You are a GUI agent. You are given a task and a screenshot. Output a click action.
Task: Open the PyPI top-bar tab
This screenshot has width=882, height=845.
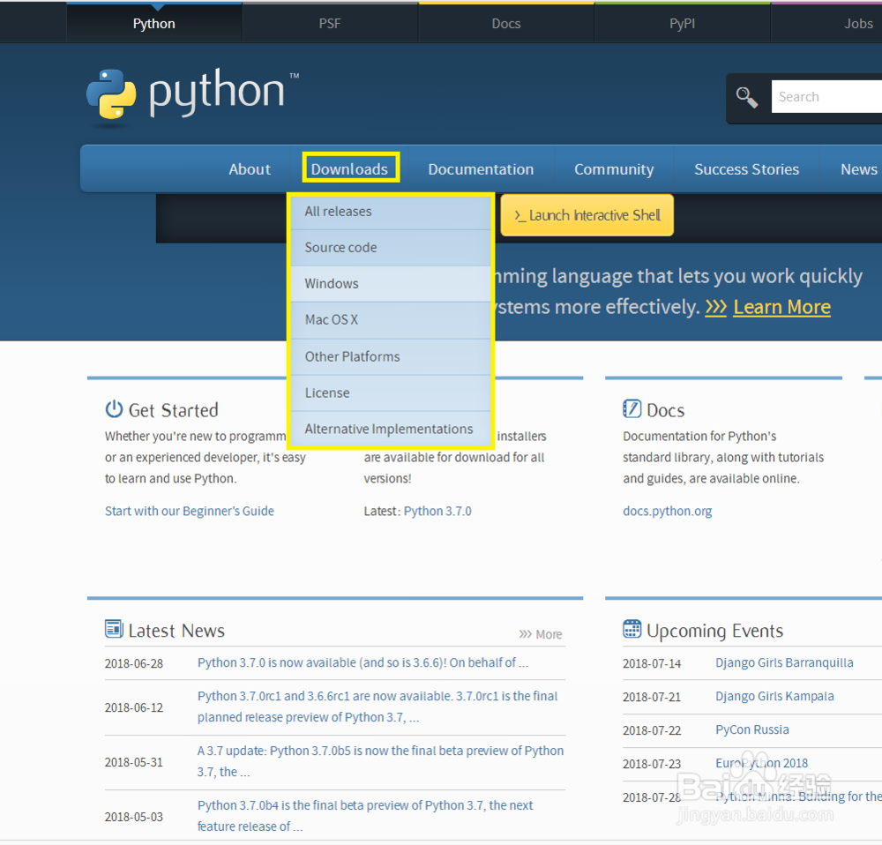click(683, 23)
